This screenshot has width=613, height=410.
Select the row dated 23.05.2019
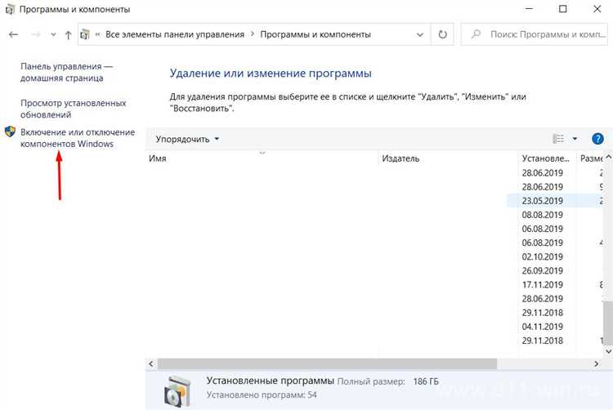(542, 201)
